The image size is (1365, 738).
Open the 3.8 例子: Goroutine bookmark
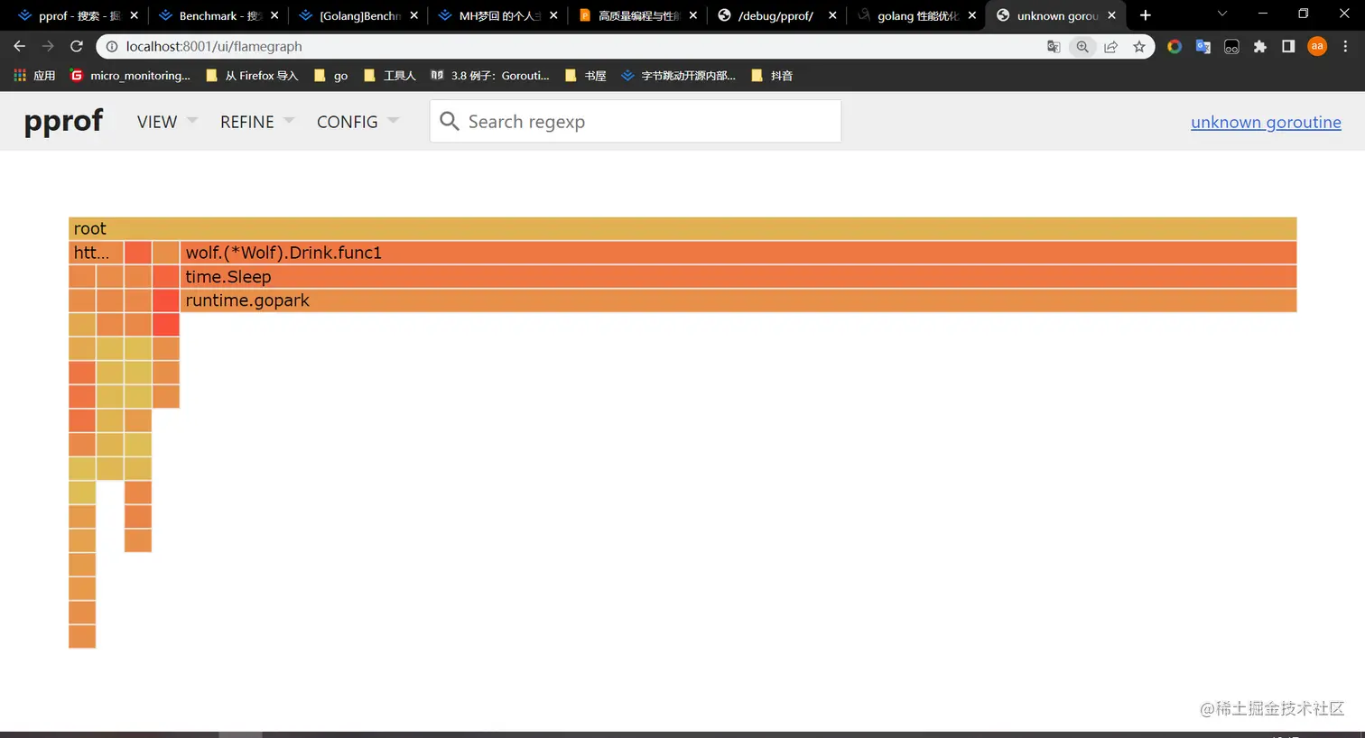pos(490,76)
